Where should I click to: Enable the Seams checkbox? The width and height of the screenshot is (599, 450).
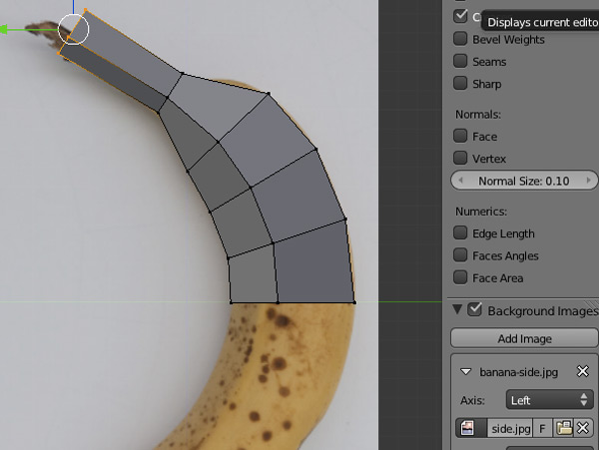tap(460, 61)
